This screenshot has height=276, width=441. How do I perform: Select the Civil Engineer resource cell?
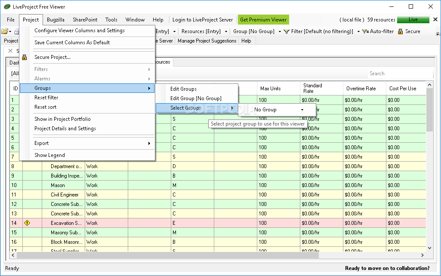[x=64, y=195]
